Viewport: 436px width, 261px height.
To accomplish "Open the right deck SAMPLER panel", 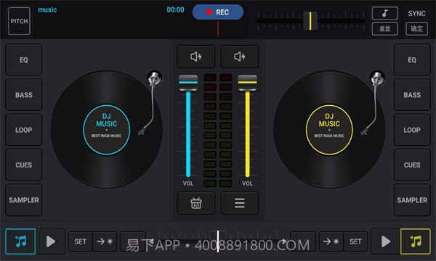I will point(412,200).
